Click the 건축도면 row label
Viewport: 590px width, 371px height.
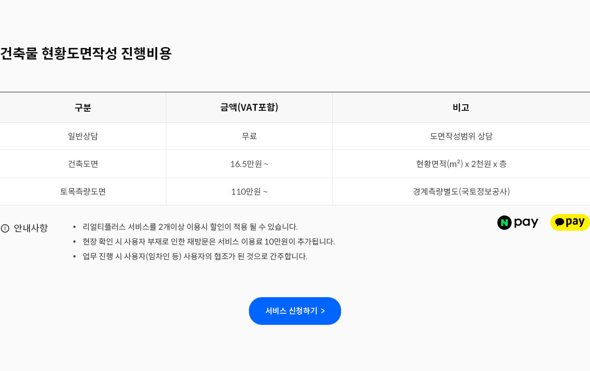(83, 164)
